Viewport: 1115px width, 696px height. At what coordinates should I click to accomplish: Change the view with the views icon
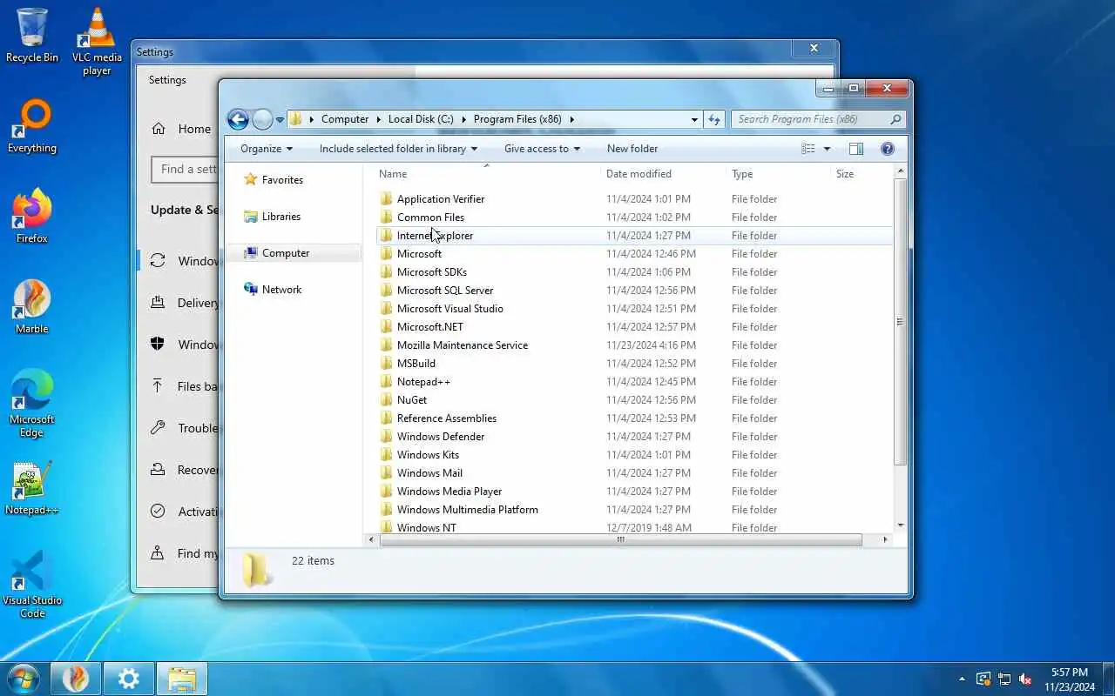[808, 149]
